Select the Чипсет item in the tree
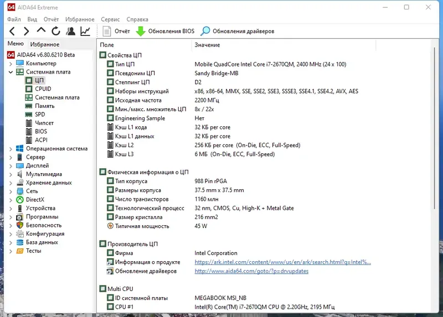 pyautogui.click(x=44, y=123)
